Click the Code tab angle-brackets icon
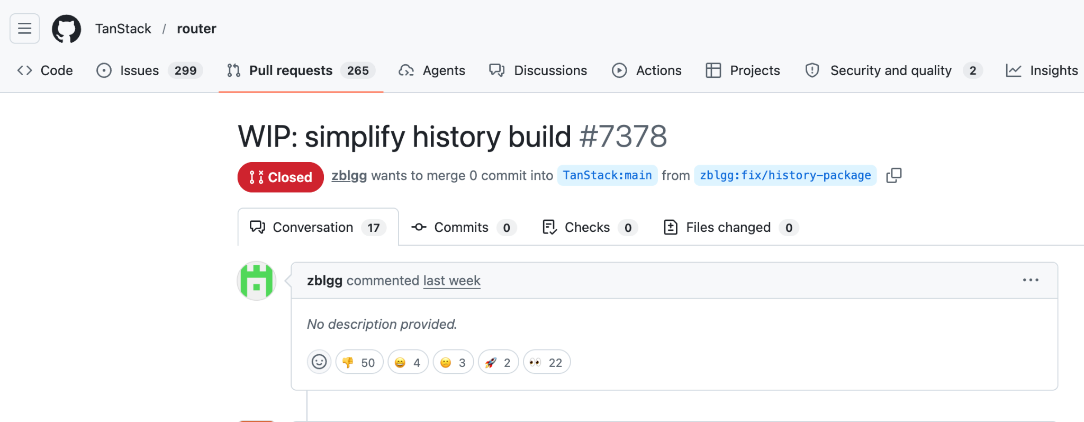The height and width of the screenshot is (422, 1084). (x=25, y=70)
